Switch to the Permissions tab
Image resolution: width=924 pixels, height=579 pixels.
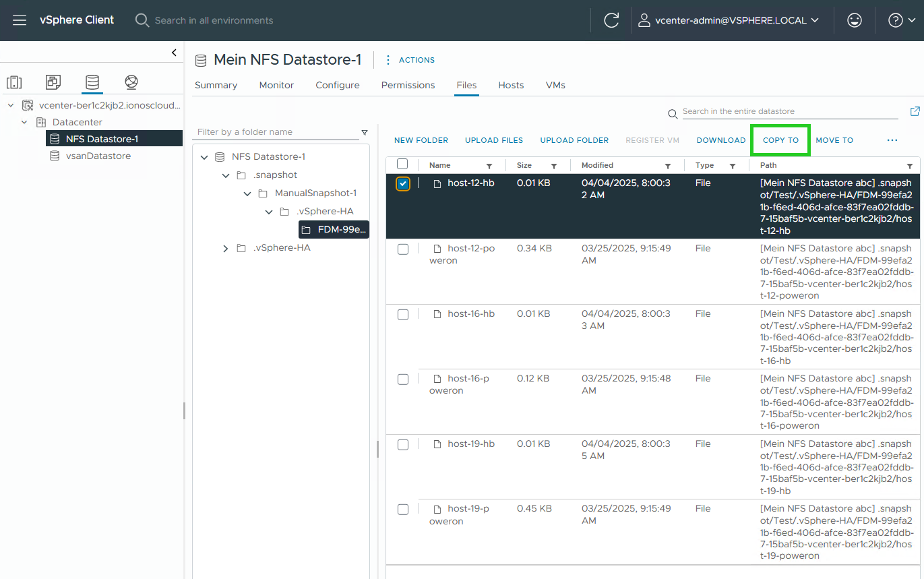(408, 86)
